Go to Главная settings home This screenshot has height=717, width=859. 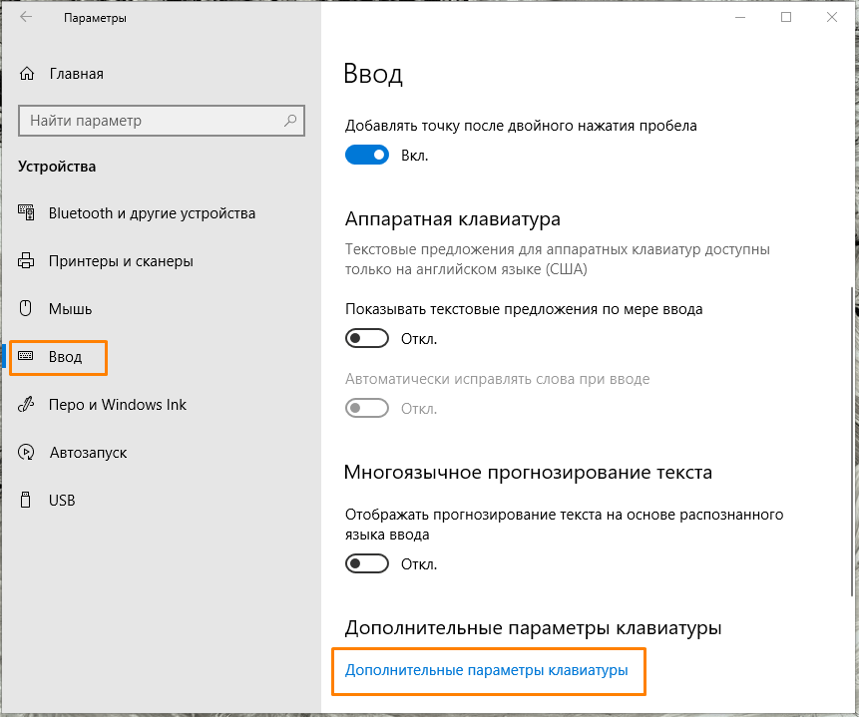[x=76, y=74]
